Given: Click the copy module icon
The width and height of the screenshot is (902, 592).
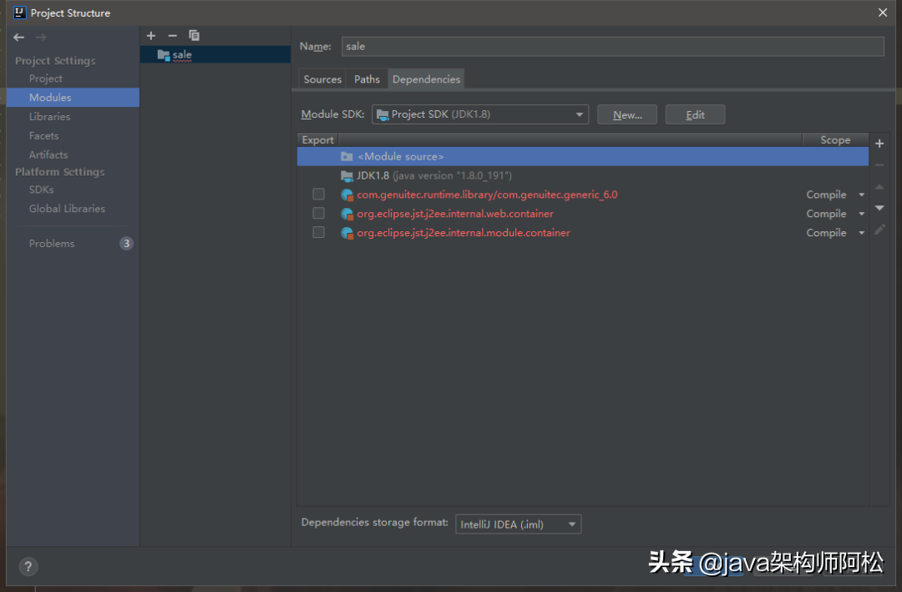Looking at the screenshot, I should pos(194,36).
